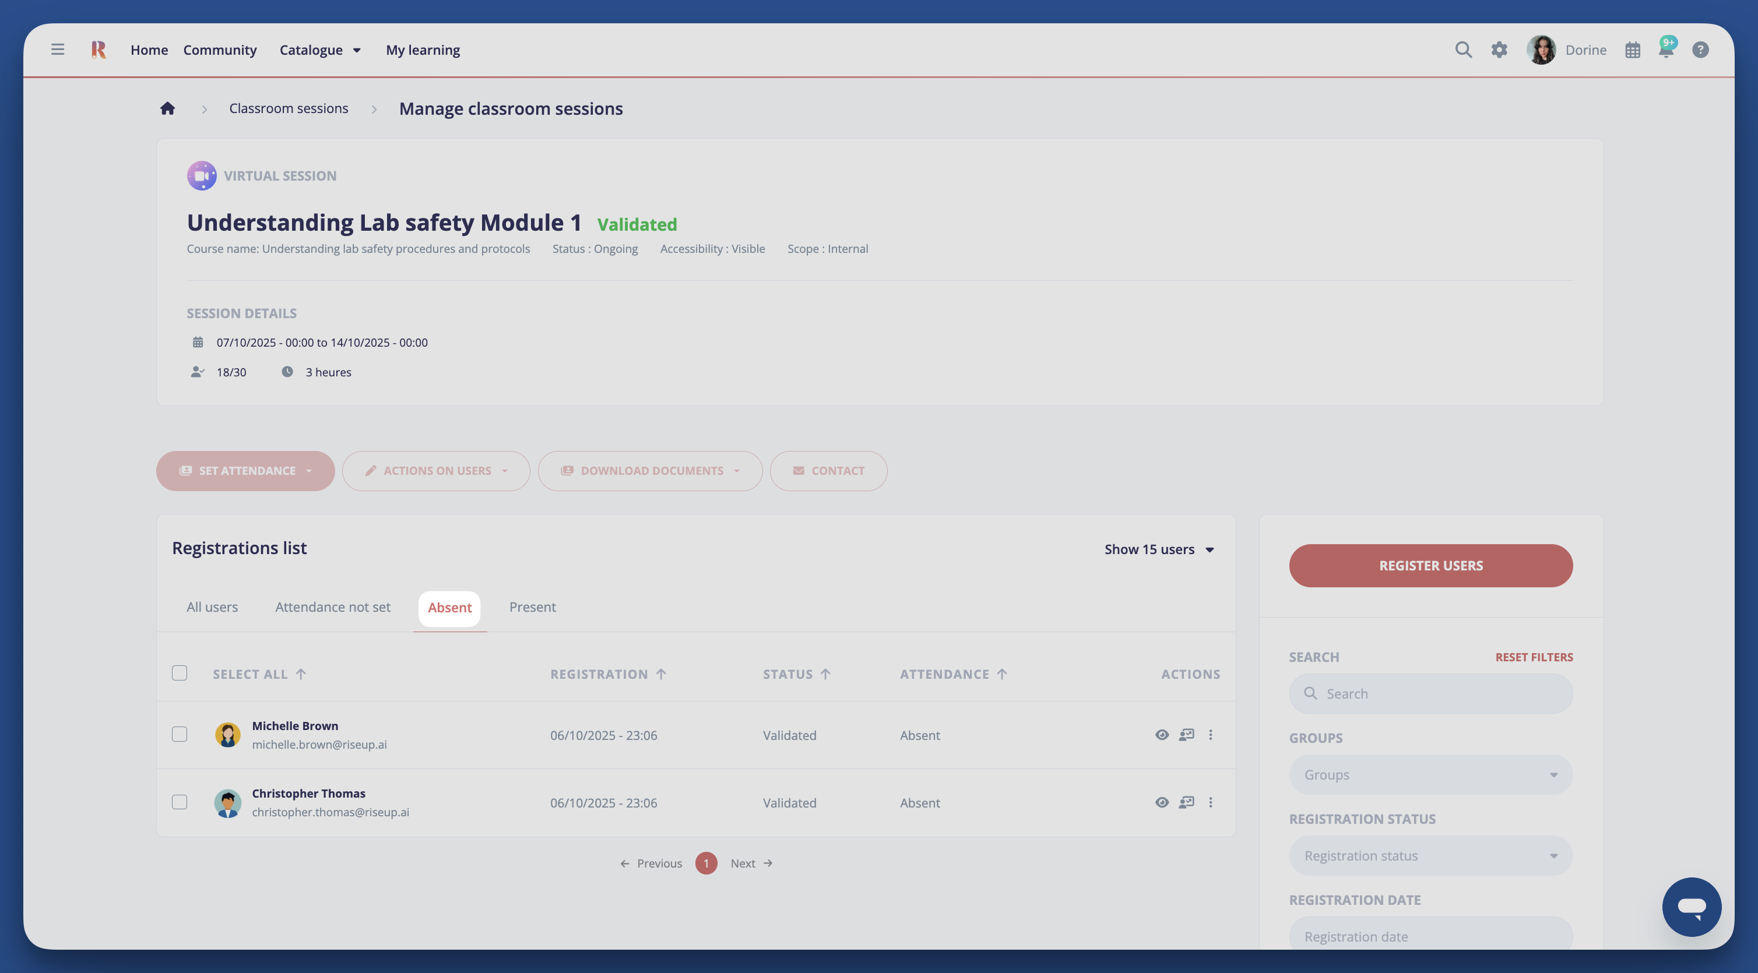
Task: Click the help question mark icon
Action: (x=1700, y=50)
